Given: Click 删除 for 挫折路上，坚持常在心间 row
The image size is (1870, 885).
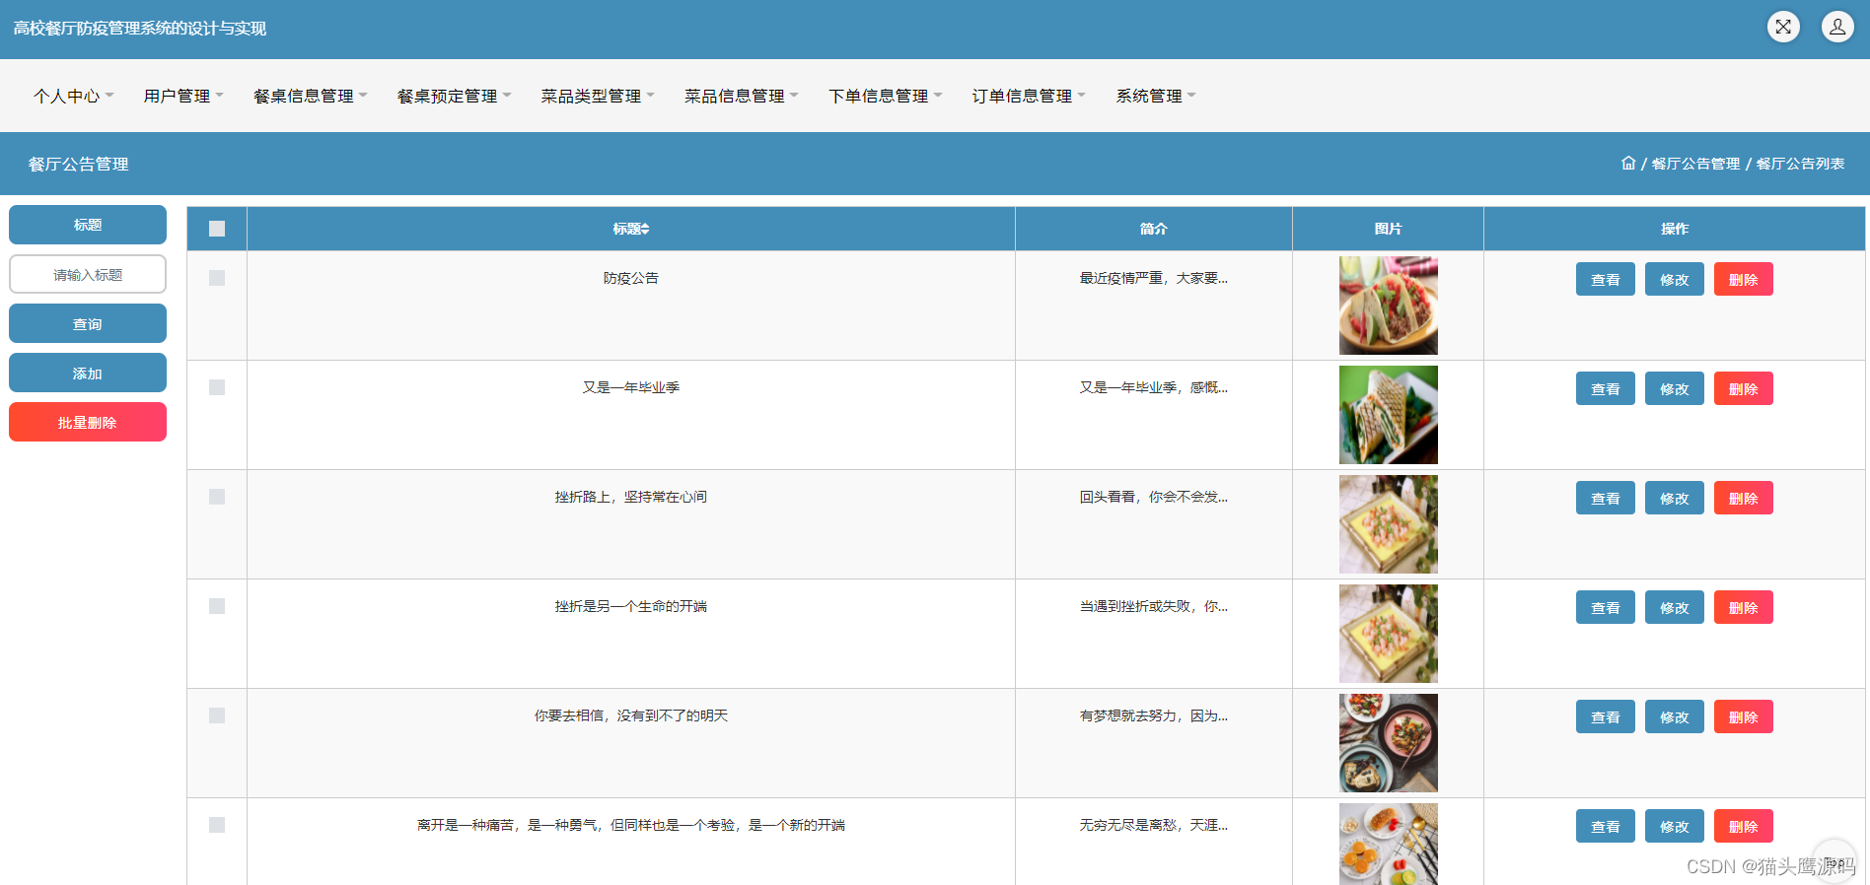Looking at the screenshot, I should pos(1744,498).
